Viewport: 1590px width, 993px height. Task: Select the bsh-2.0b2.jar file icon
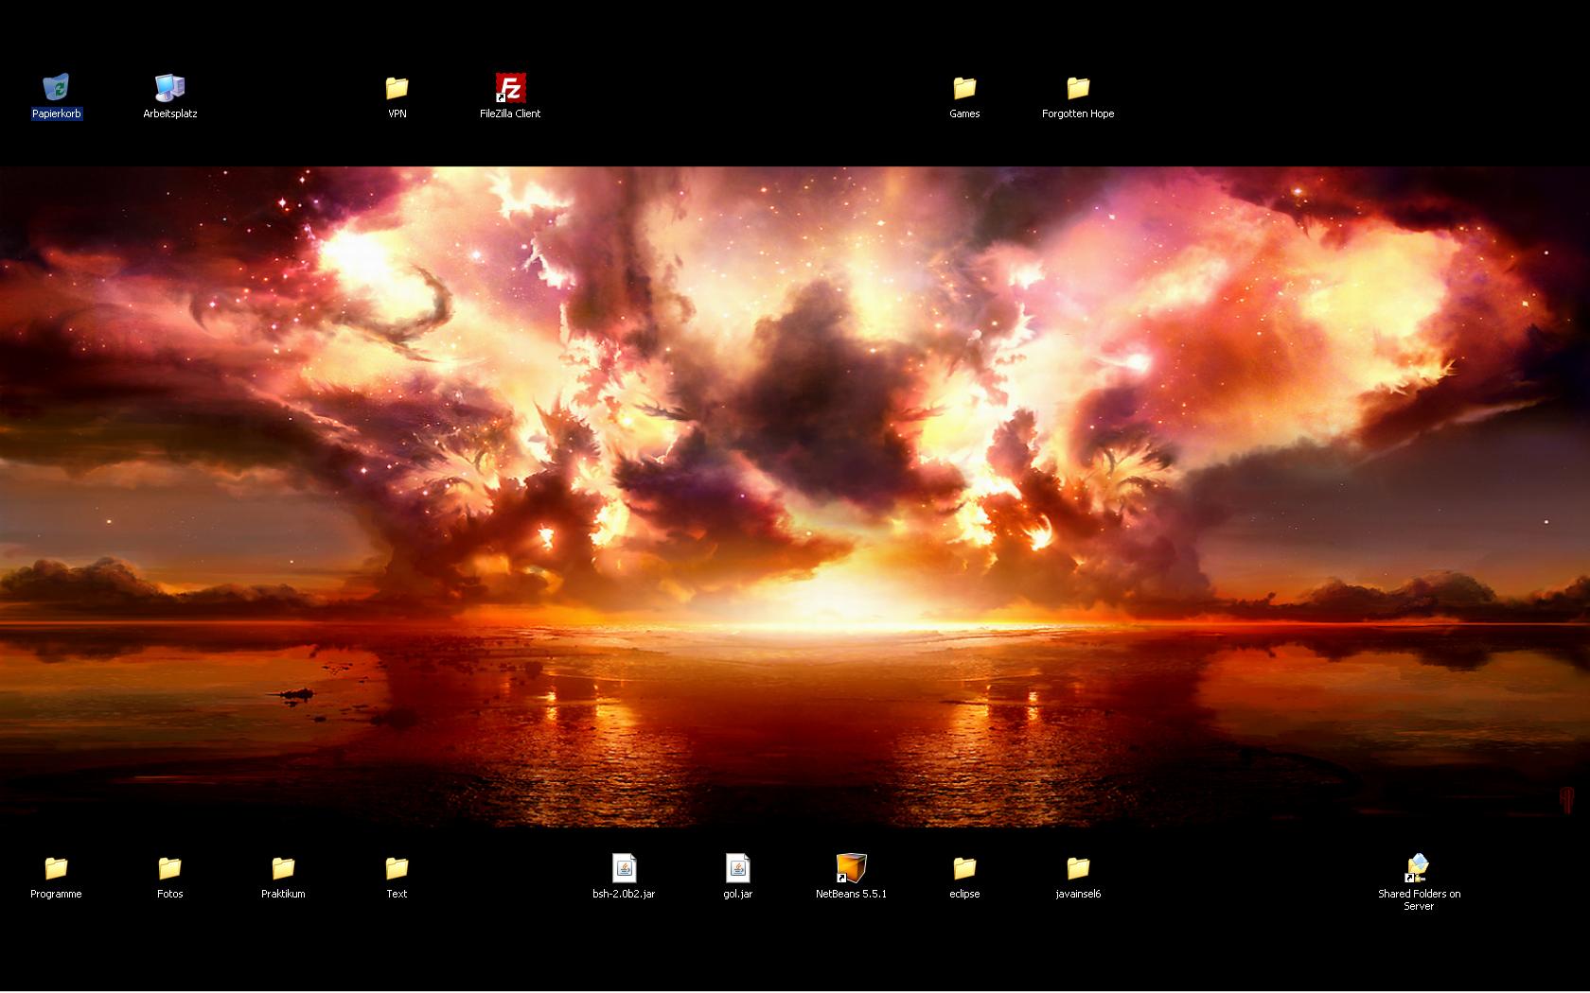(624, 868)
